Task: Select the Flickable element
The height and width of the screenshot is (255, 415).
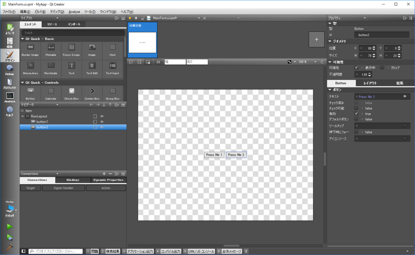Action: coord(51,50)
